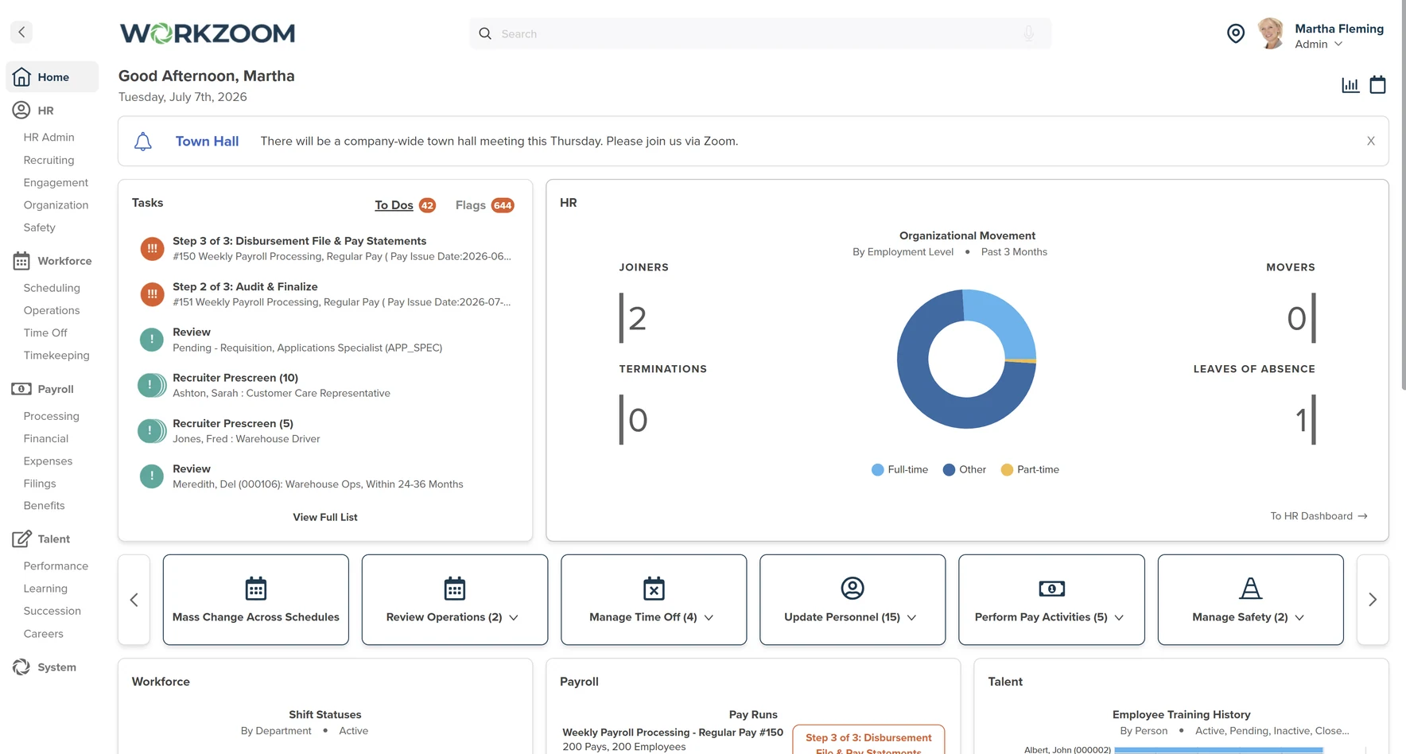This screenshot has height=754, width=1406.
Task: Click 'Step 2 of 3: Audit & Finalize' task
Action: point(245,286)
